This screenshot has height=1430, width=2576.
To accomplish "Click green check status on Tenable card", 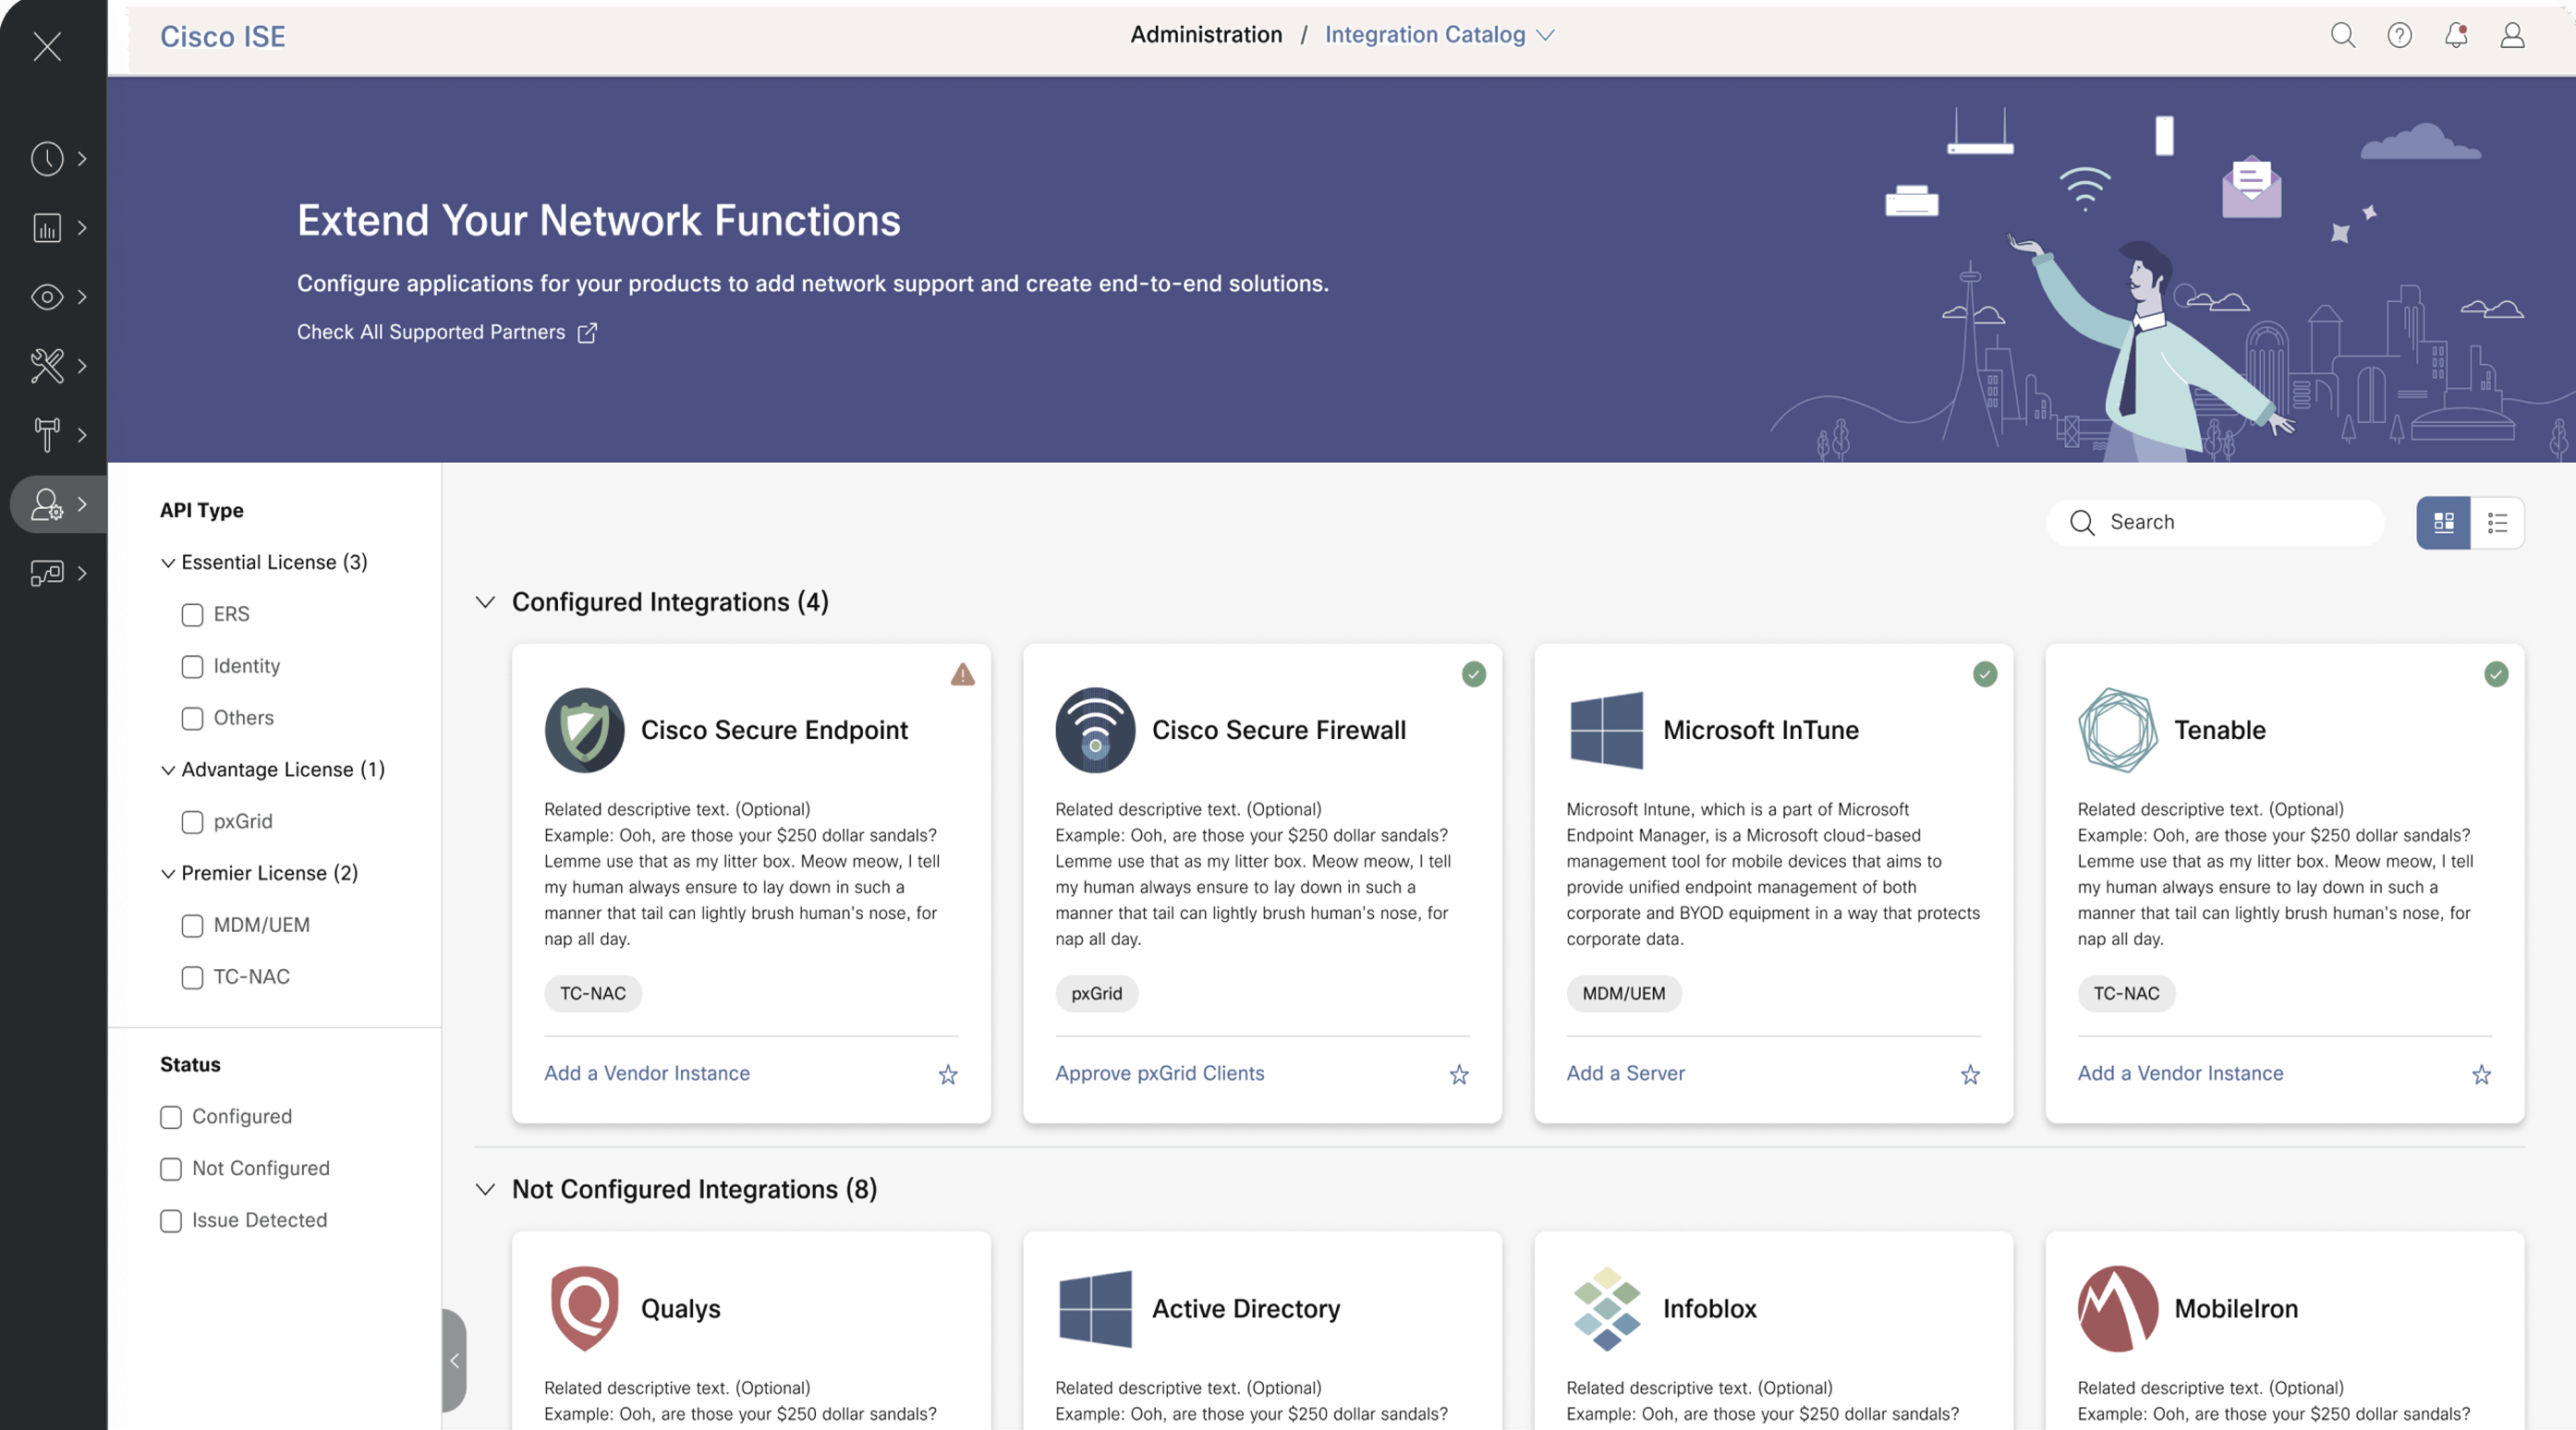I will pyautogui.click(x=2495, y=674).
